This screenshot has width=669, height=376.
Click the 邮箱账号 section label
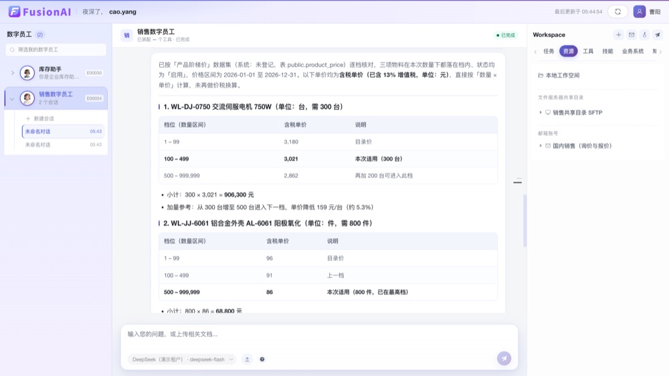[547, 134]
